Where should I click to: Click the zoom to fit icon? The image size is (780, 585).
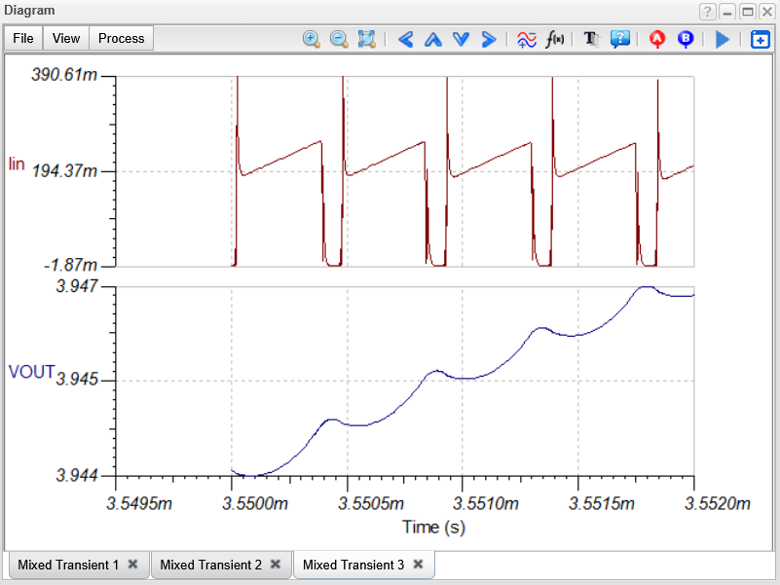point(367,39)
